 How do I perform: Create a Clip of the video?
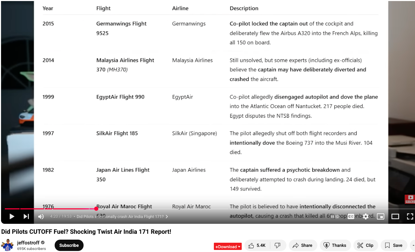[x=365, y=245]
